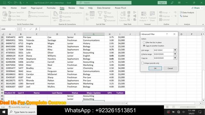
Task: Click vertical scrollbar down arrow
Action: pyautogui.click(x=204, y=100)
